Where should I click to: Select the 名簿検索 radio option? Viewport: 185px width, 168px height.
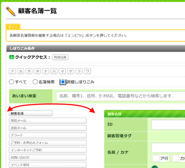click(35, 82)
